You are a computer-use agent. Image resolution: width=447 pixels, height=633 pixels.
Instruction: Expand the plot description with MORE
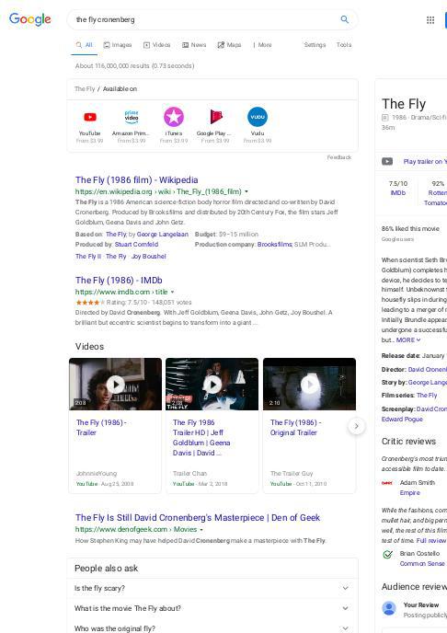tap(408, 340)
